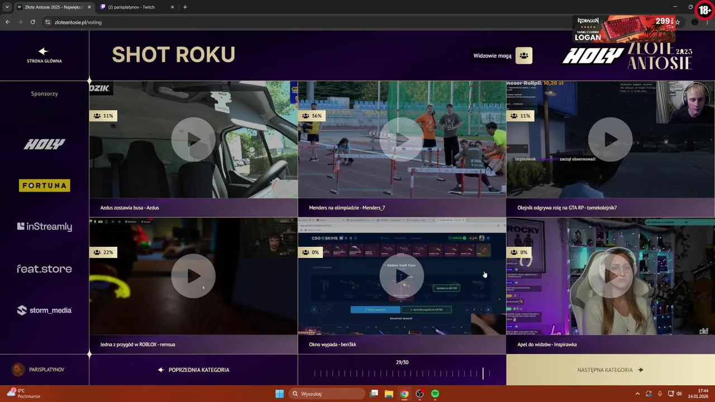Image resolution: width=715 pixels, height=402 pixels.
Task: Click the 0% badge on Okno wypada clip
Action: click(x=311, y=252)
